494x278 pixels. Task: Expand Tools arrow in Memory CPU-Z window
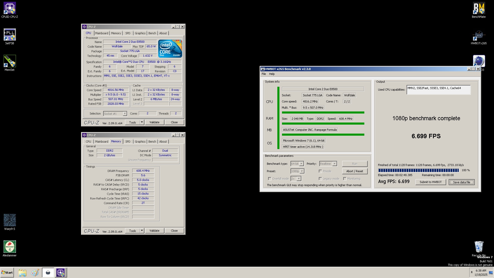(142, 231)
